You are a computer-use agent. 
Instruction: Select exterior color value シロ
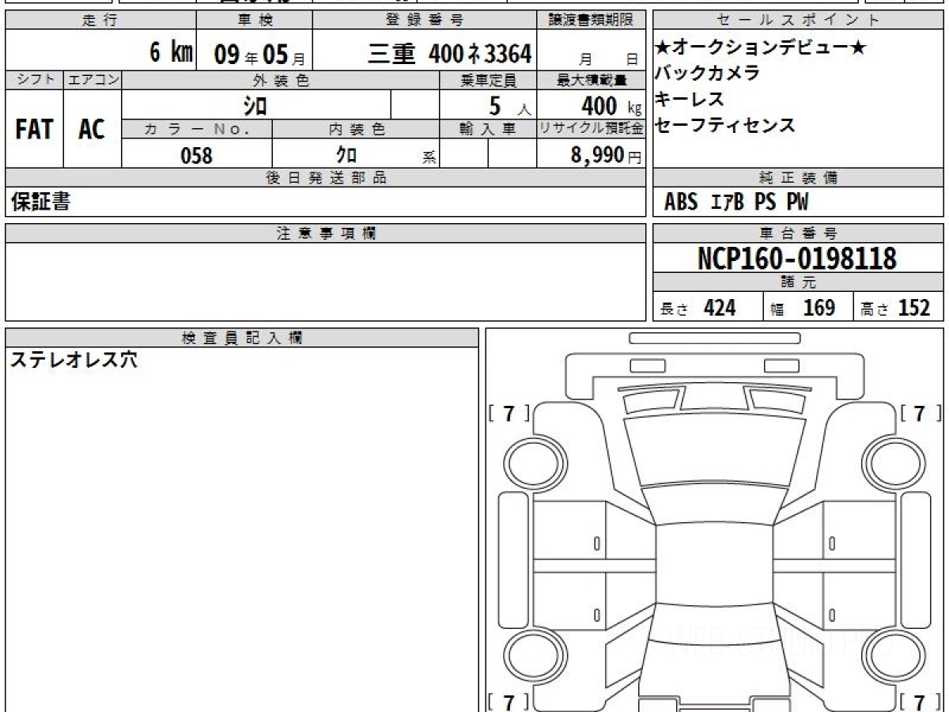[x=255, y=104]
